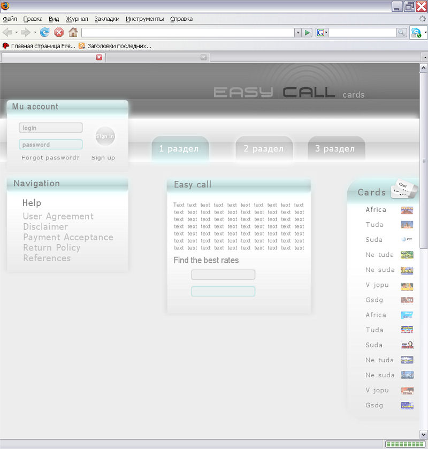Click the Reload page icon

click(44, 32)
